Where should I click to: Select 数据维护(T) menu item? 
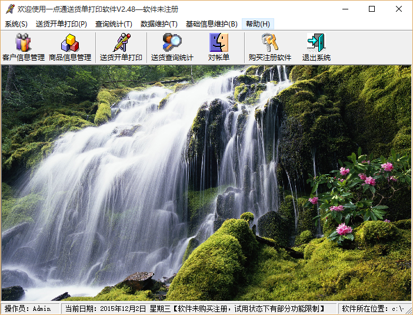click(159, 24)
